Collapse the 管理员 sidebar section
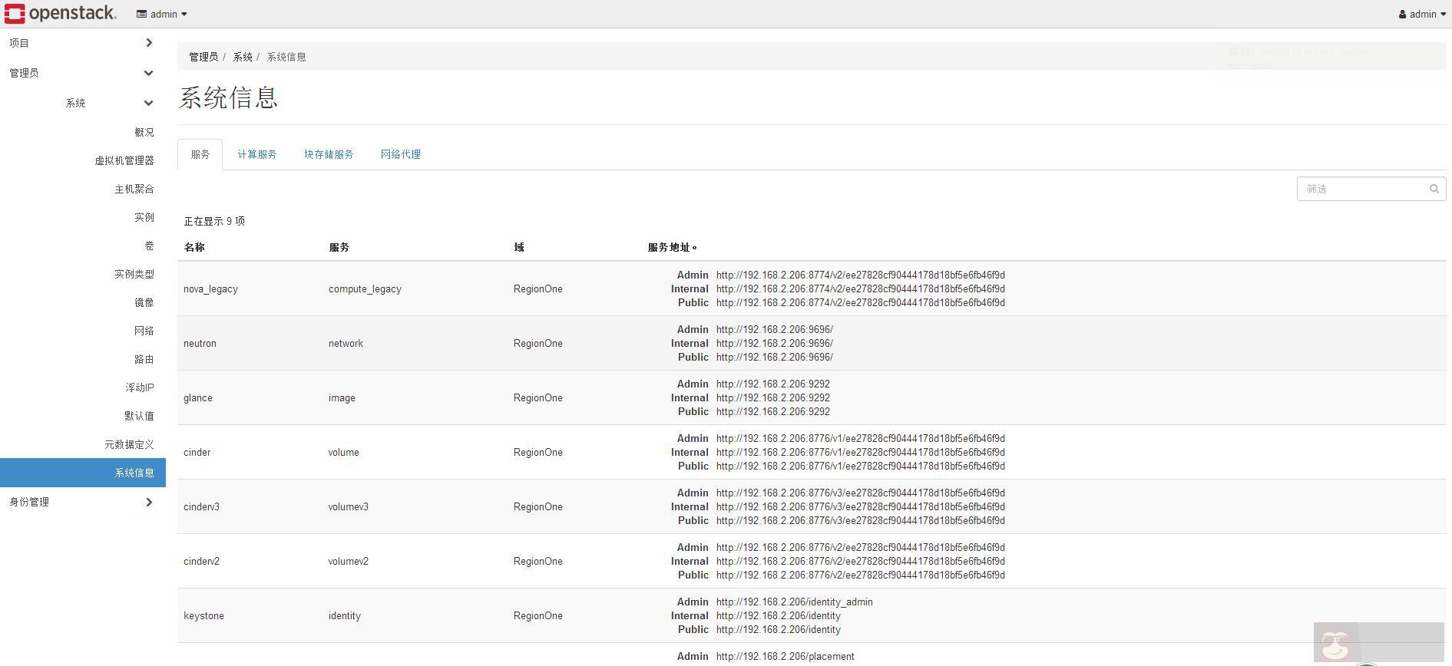Screen dimensions: 1452x666 coord(82,73)
